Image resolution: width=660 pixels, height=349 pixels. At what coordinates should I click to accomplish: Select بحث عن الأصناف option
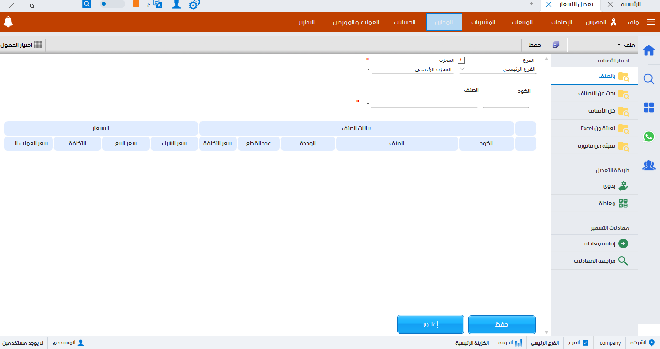(x=594, y=93)
